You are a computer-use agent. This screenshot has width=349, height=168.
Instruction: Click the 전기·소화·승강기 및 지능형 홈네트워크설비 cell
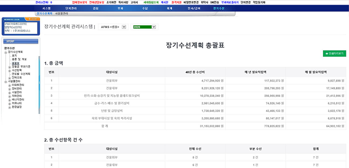[112, 96]
